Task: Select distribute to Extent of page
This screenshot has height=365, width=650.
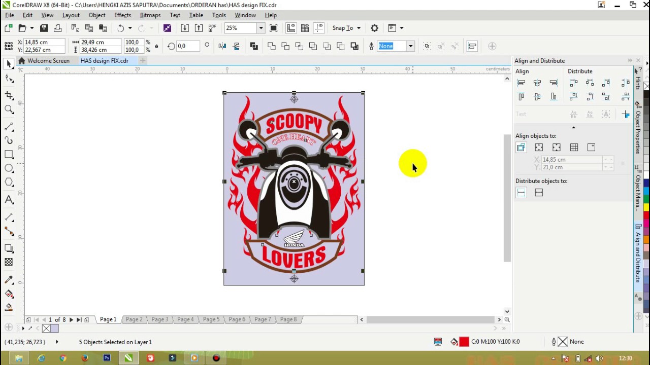Action: (539, 193)
